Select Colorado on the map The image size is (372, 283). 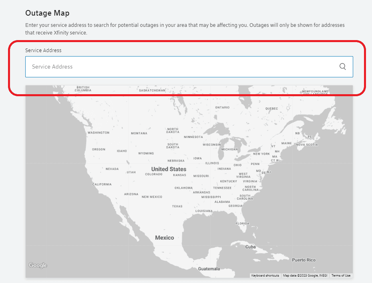pyautogui.click(x=154, y=174)
